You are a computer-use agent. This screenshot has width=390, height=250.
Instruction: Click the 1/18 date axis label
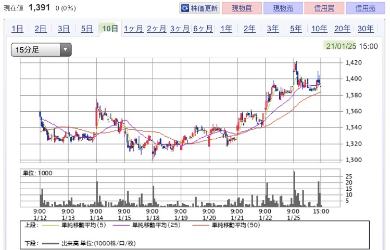[x=153, y=218]
